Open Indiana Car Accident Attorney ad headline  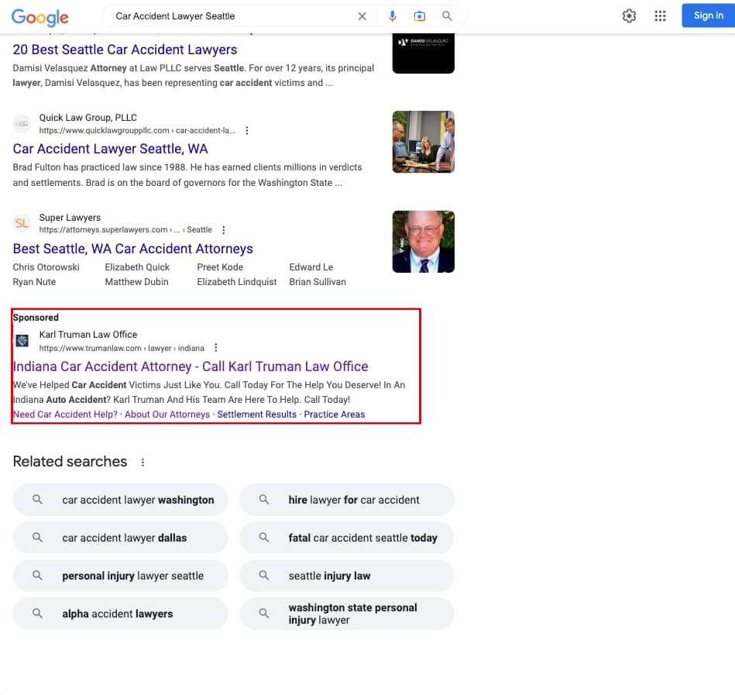191,366
